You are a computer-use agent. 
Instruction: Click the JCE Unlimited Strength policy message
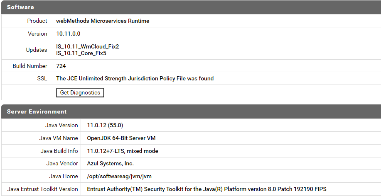click(135, 78)
